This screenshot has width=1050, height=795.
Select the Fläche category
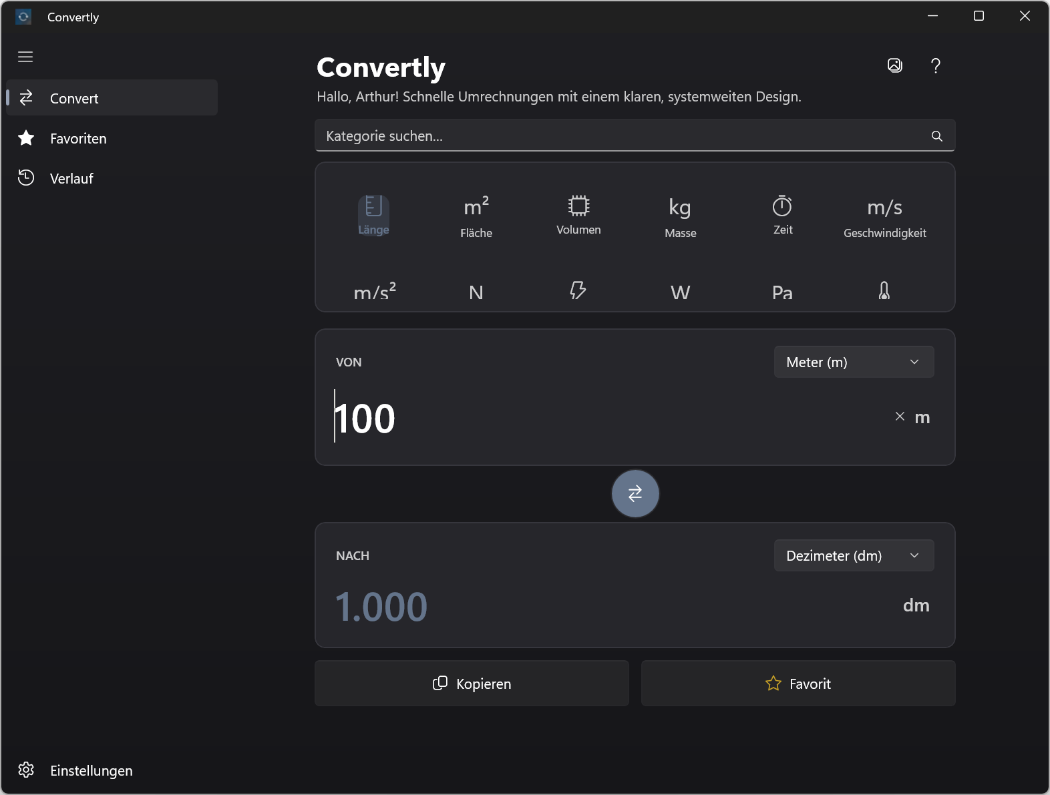pyautogui.click(x=476, y=217)
